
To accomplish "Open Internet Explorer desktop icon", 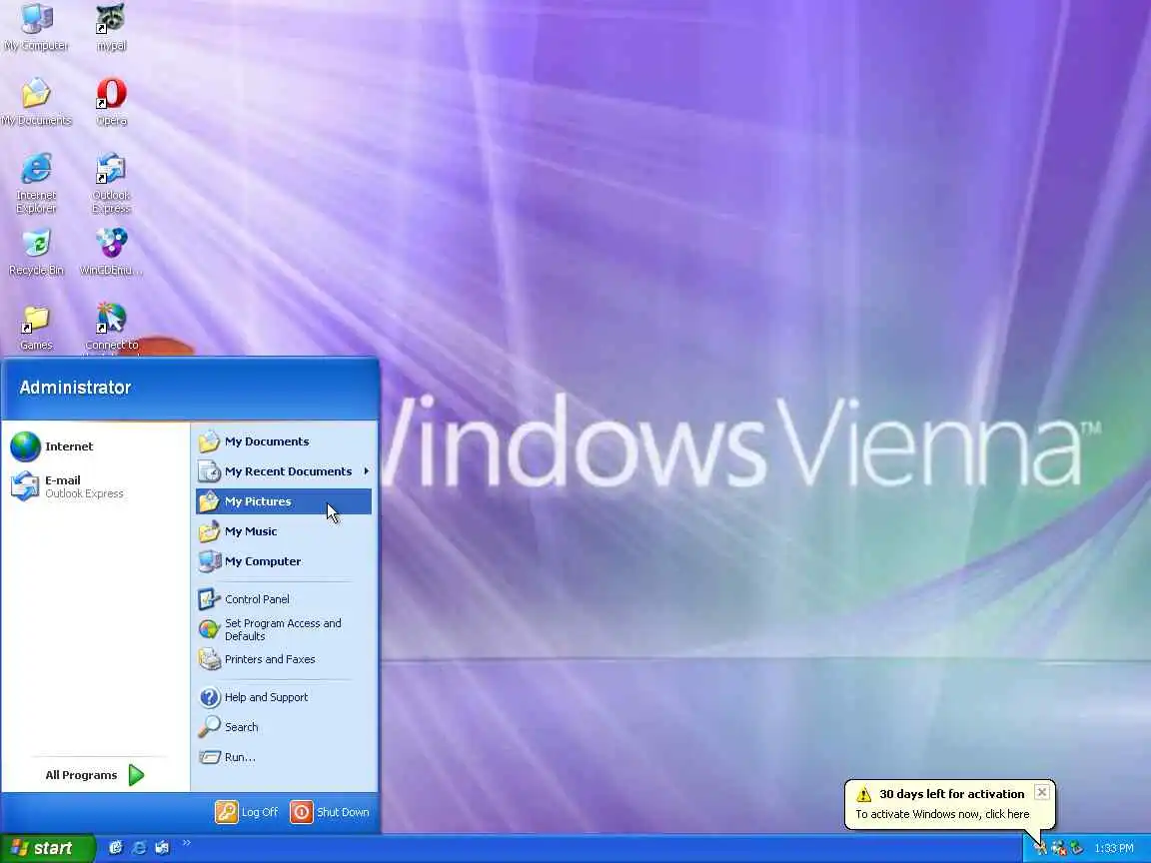I will coord(36,184).
